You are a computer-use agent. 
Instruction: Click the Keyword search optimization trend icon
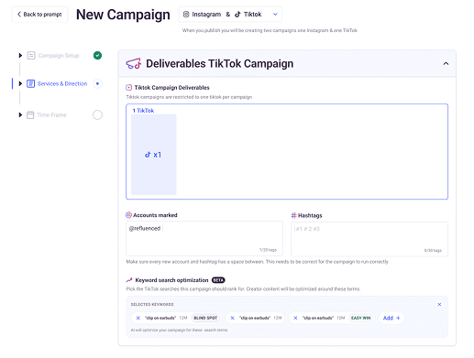pos(129,280)
